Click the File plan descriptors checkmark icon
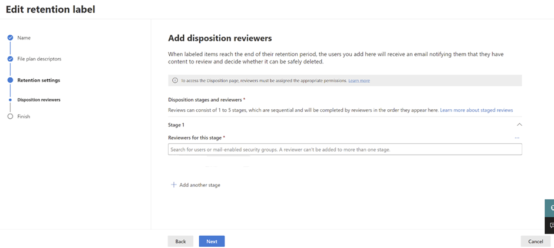This screenshot has height=248, width=554. coord(10,59)
